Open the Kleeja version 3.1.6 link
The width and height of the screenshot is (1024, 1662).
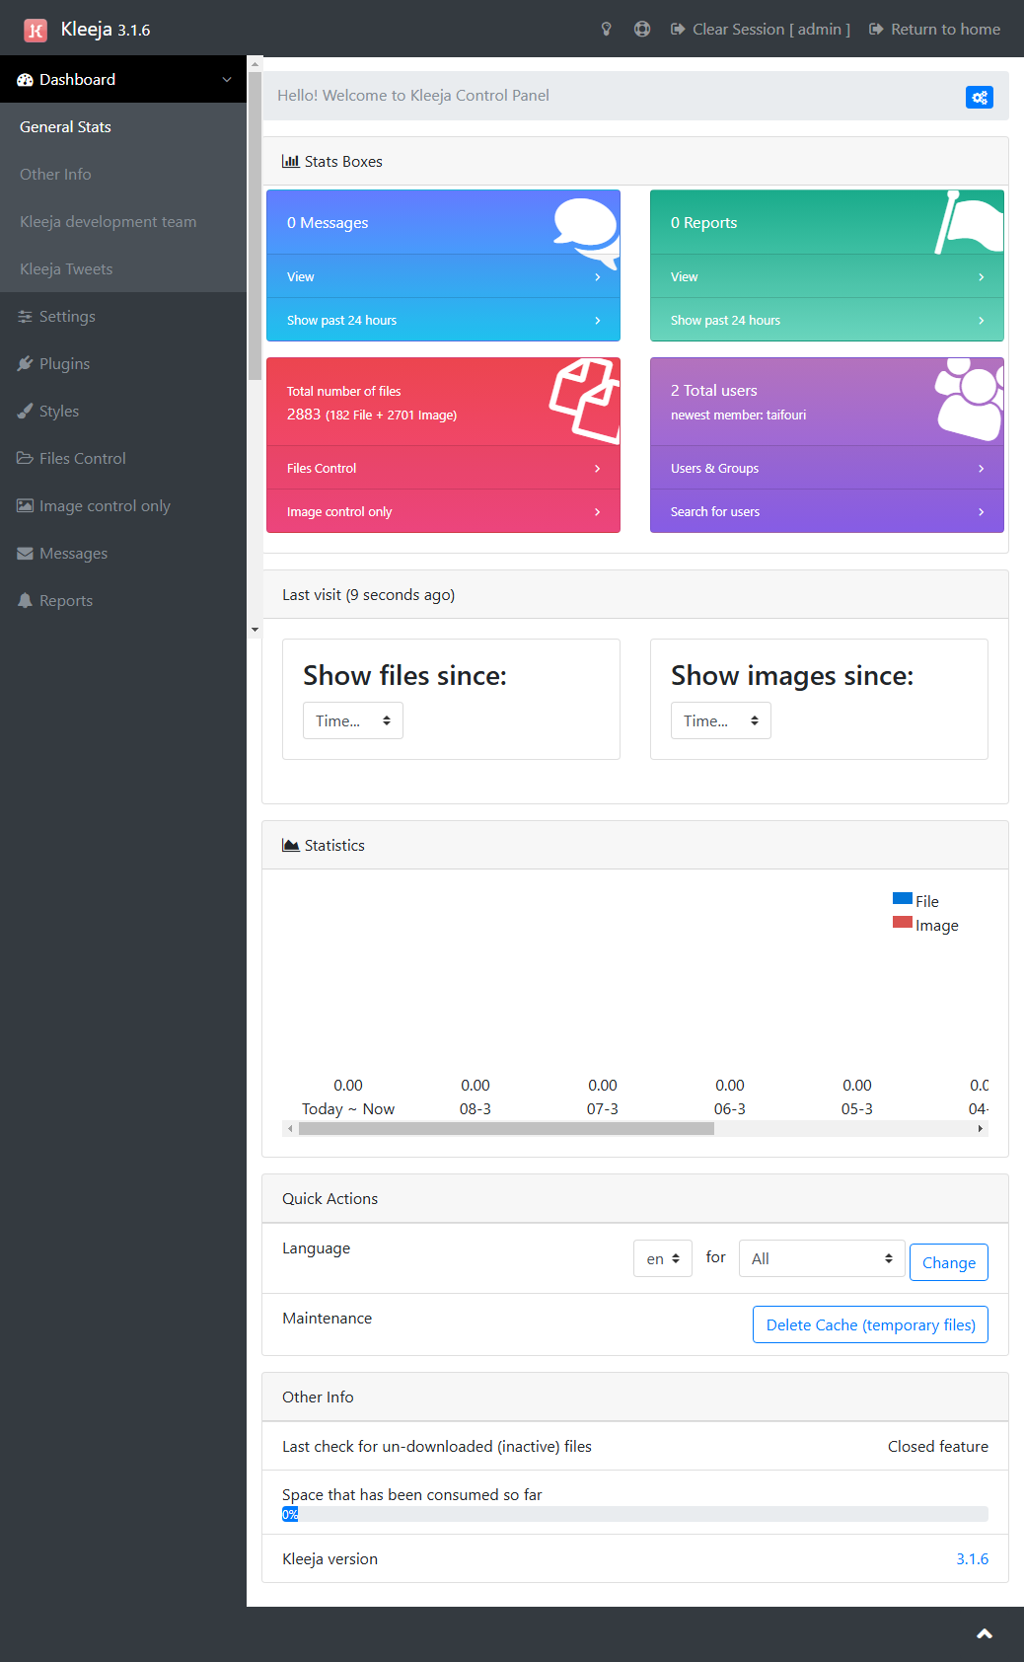pos(972,1558)
